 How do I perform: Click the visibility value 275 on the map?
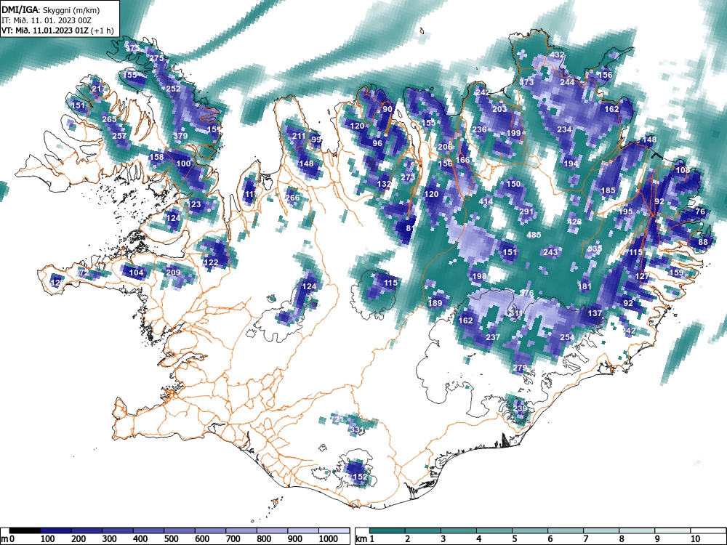tap(156, 58)
